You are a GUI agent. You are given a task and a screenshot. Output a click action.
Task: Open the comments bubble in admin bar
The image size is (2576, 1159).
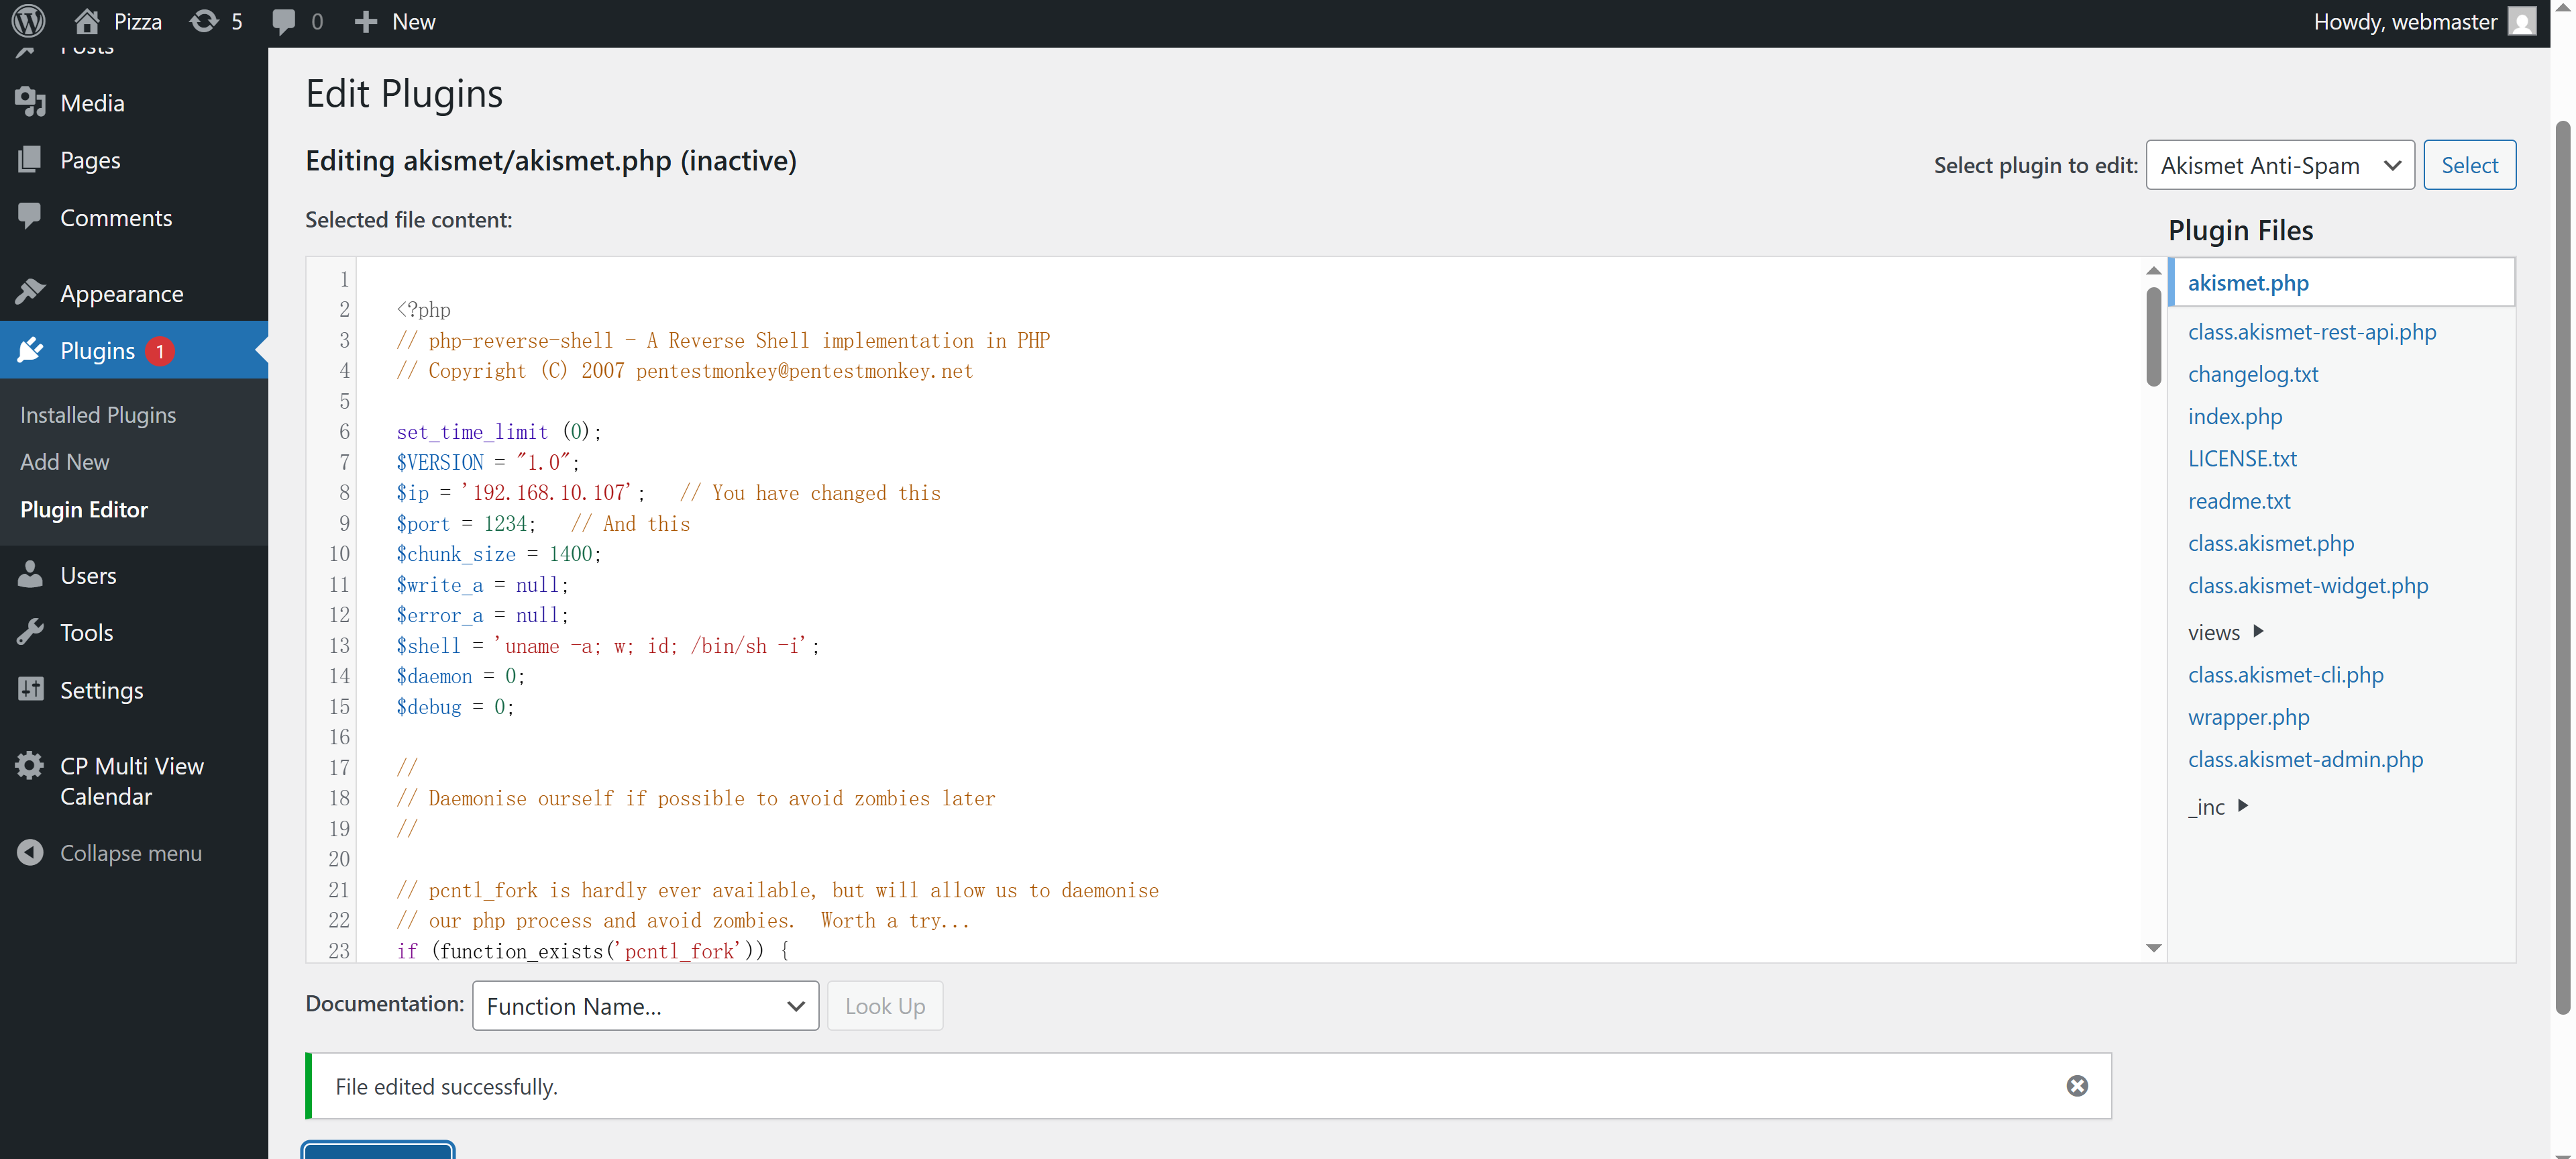point(284,22)
